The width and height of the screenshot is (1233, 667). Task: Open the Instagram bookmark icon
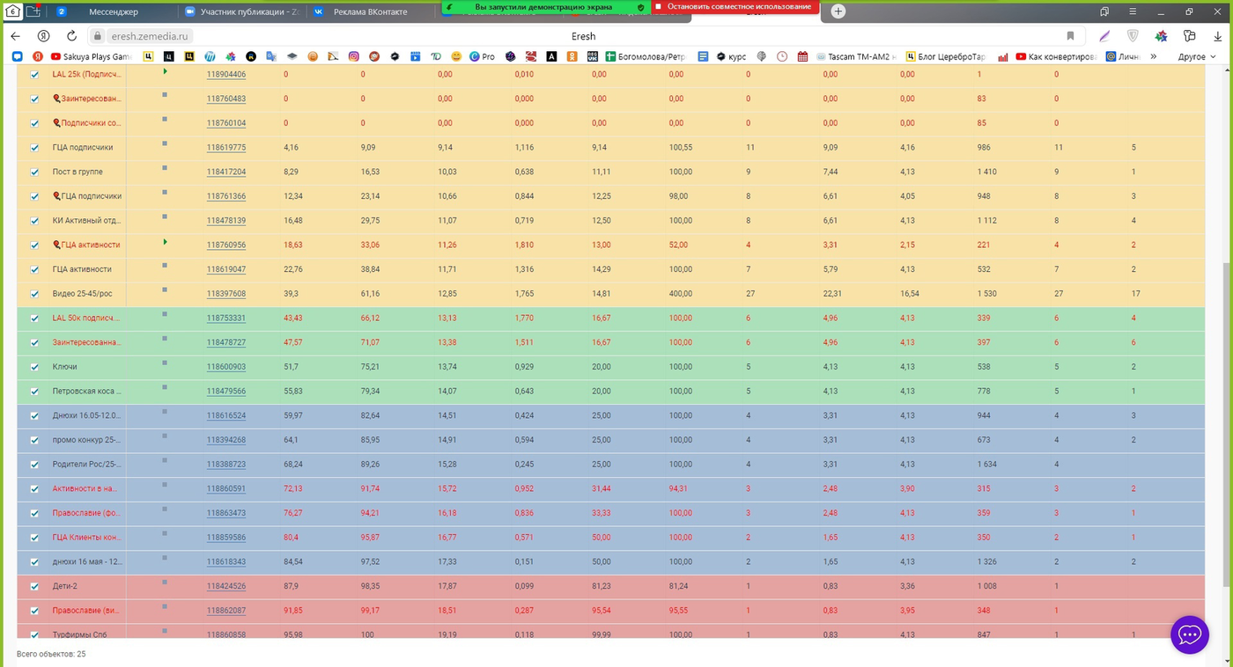pos(354,56)
